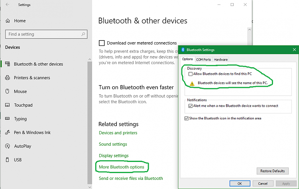Toggle Show the Bluetooth icon in notification area

[x=187, y=119]
